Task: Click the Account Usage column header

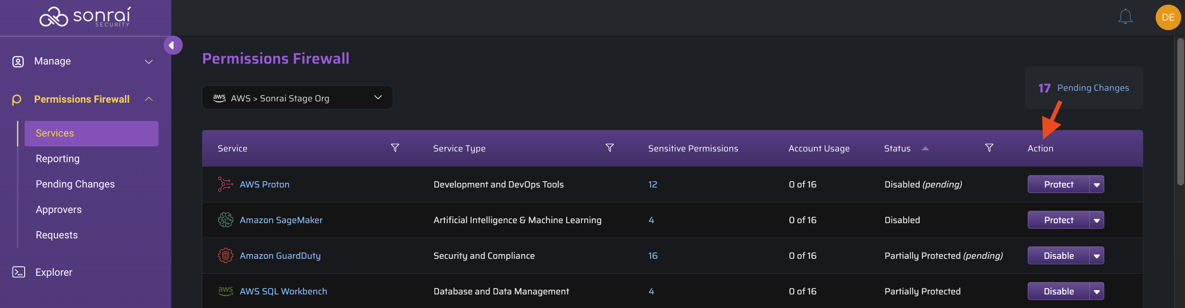Action: click(x=819, y=149)
